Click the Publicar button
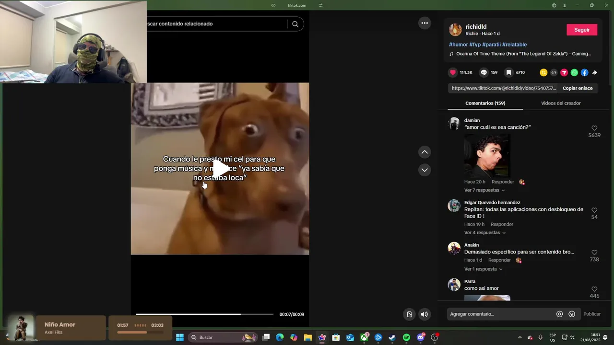614x345 pixels. coord(592,314)
